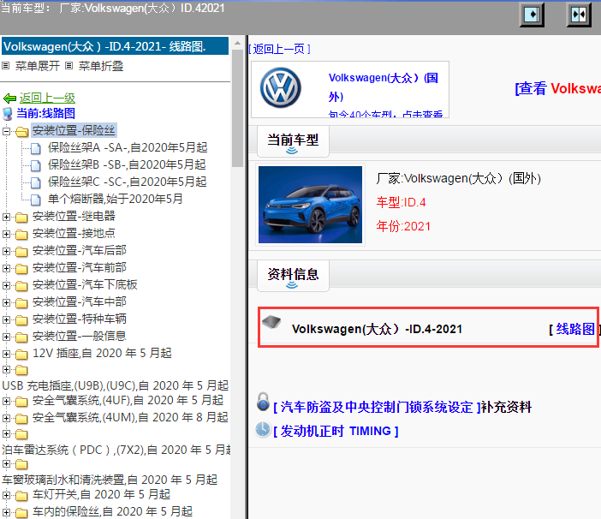This screenshot has height=519, width=601.
Task: Click the double-arrow collapse panel button in the header
Action: 579,15
